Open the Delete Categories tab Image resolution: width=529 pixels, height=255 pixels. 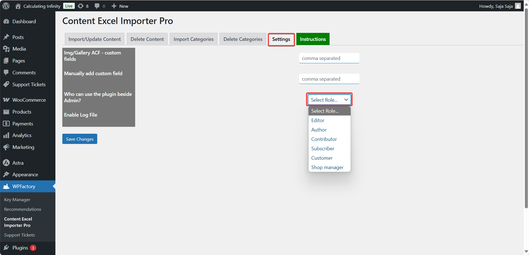[243, 39]
